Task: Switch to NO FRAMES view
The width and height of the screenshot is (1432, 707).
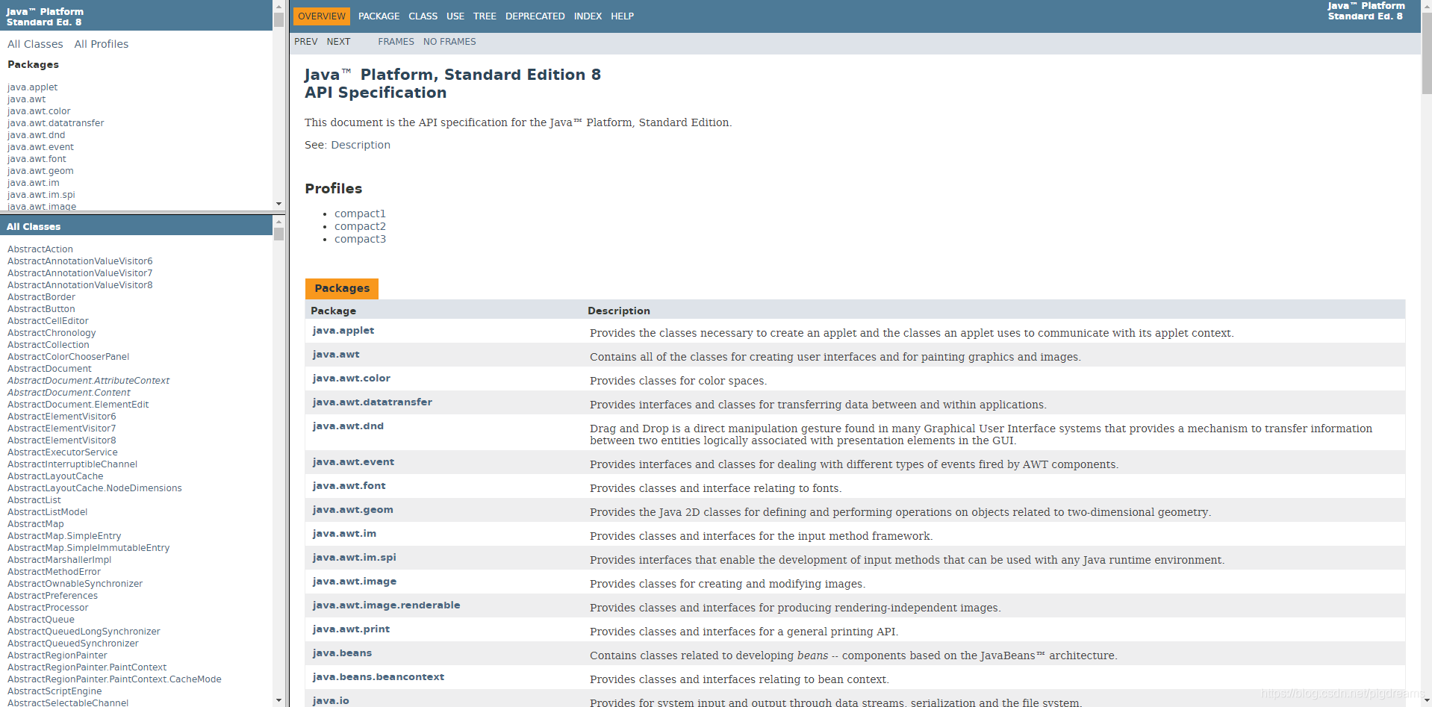Action: point(449,42)
